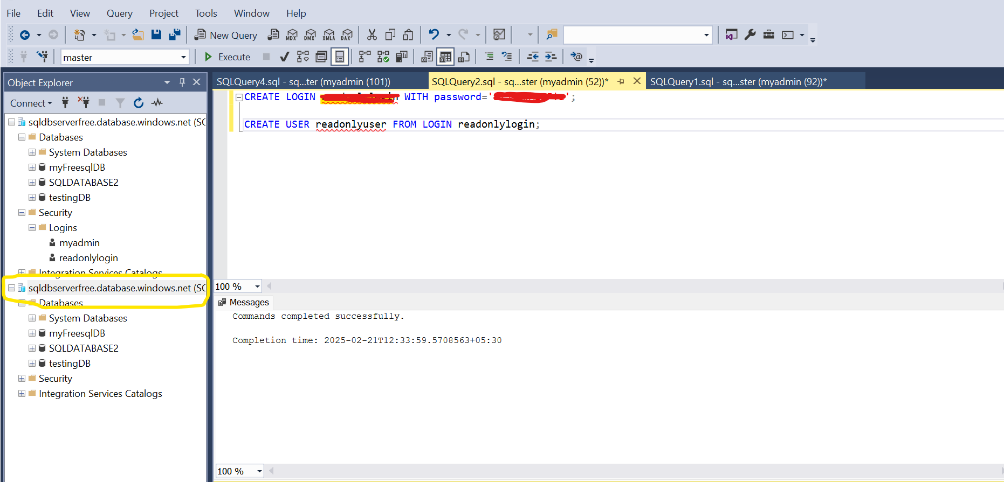Open the Object Explorer window options arrow
This screenshot has height=482, width=1004.
point(167,82)
